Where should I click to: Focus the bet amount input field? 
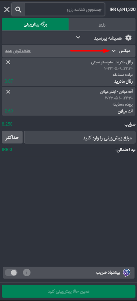click(x=80, y=137)
